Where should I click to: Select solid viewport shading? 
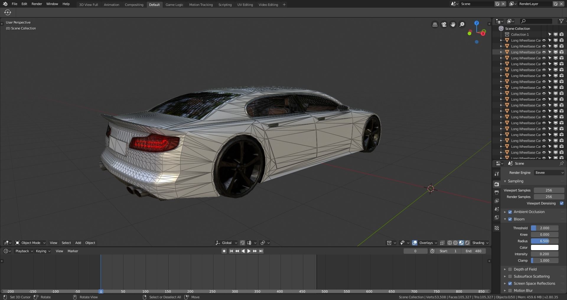(x=455, y=243)
